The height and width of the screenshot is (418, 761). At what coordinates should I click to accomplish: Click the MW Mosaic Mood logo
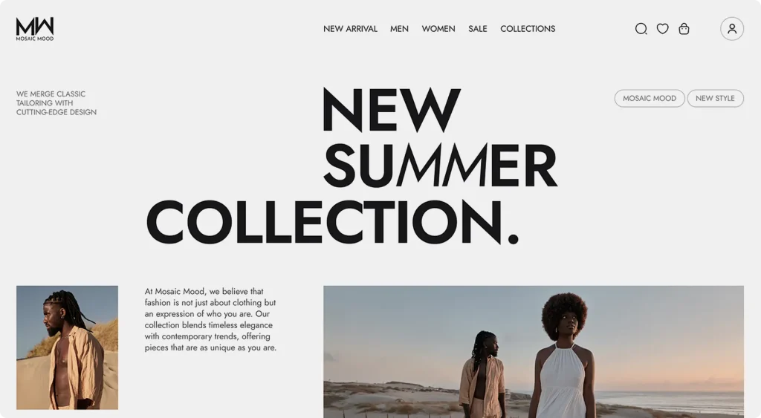[34, 29]
